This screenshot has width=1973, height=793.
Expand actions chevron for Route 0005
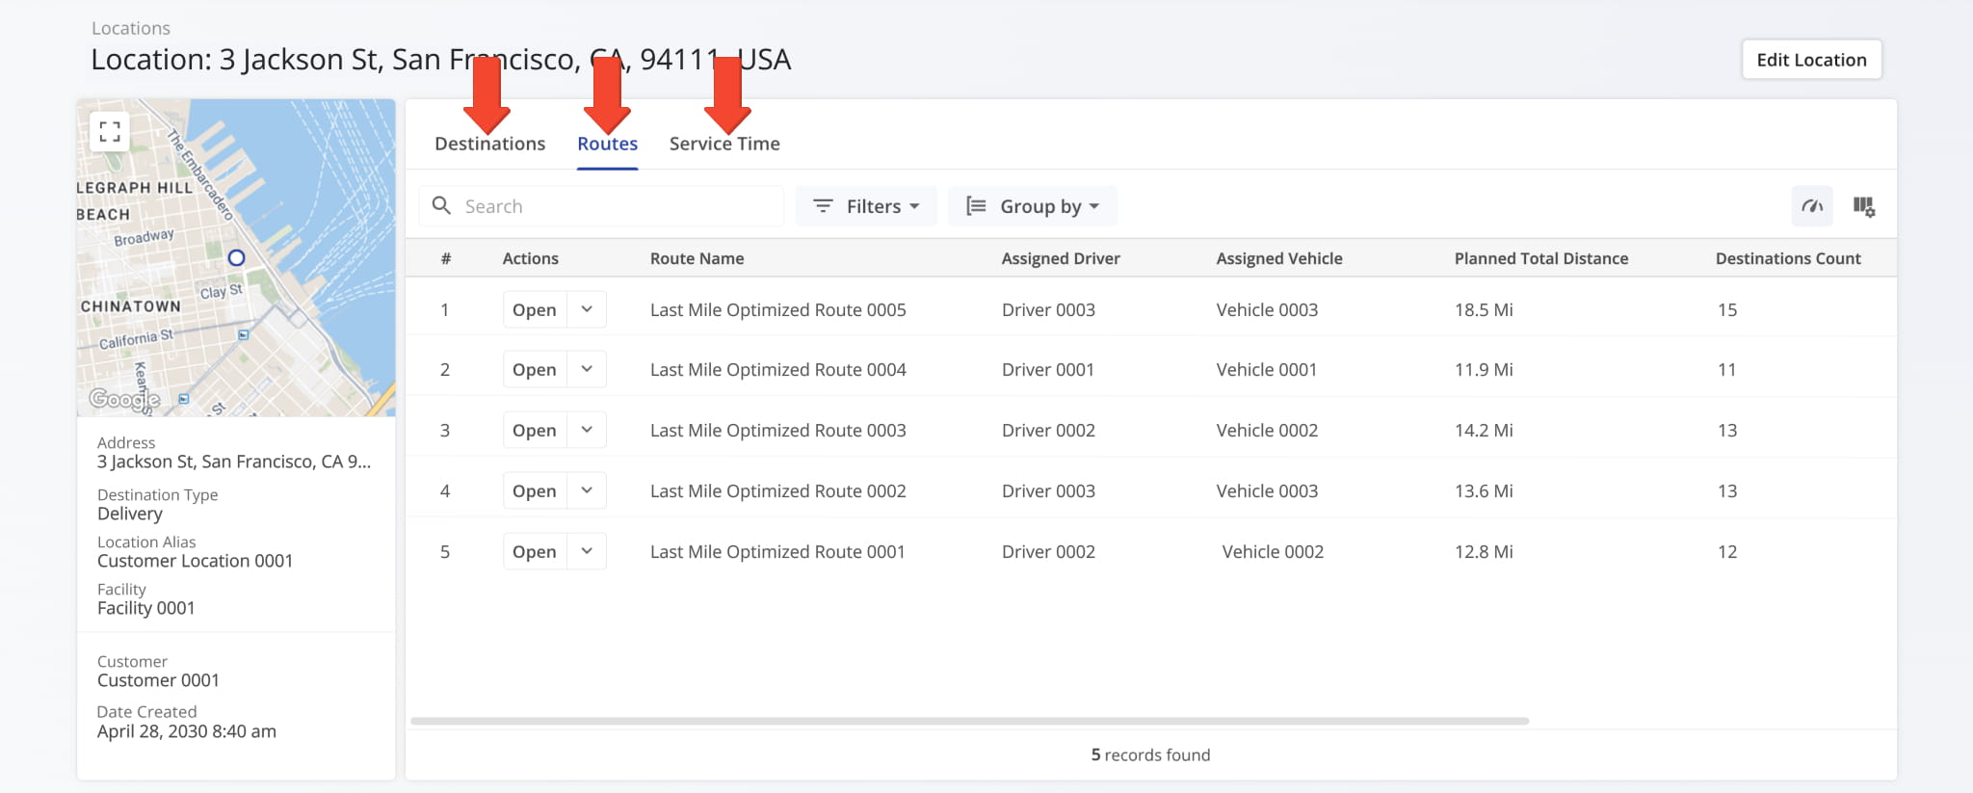pyautogui.click(x=587, y=310)
